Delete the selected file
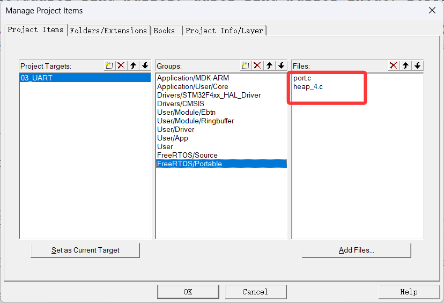The height and width of the screenshot is (303, 444). 393,66
